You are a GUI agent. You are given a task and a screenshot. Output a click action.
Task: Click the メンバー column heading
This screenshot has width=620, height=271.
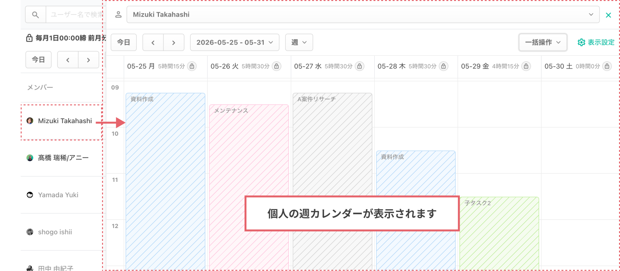(x=40, y=87)
